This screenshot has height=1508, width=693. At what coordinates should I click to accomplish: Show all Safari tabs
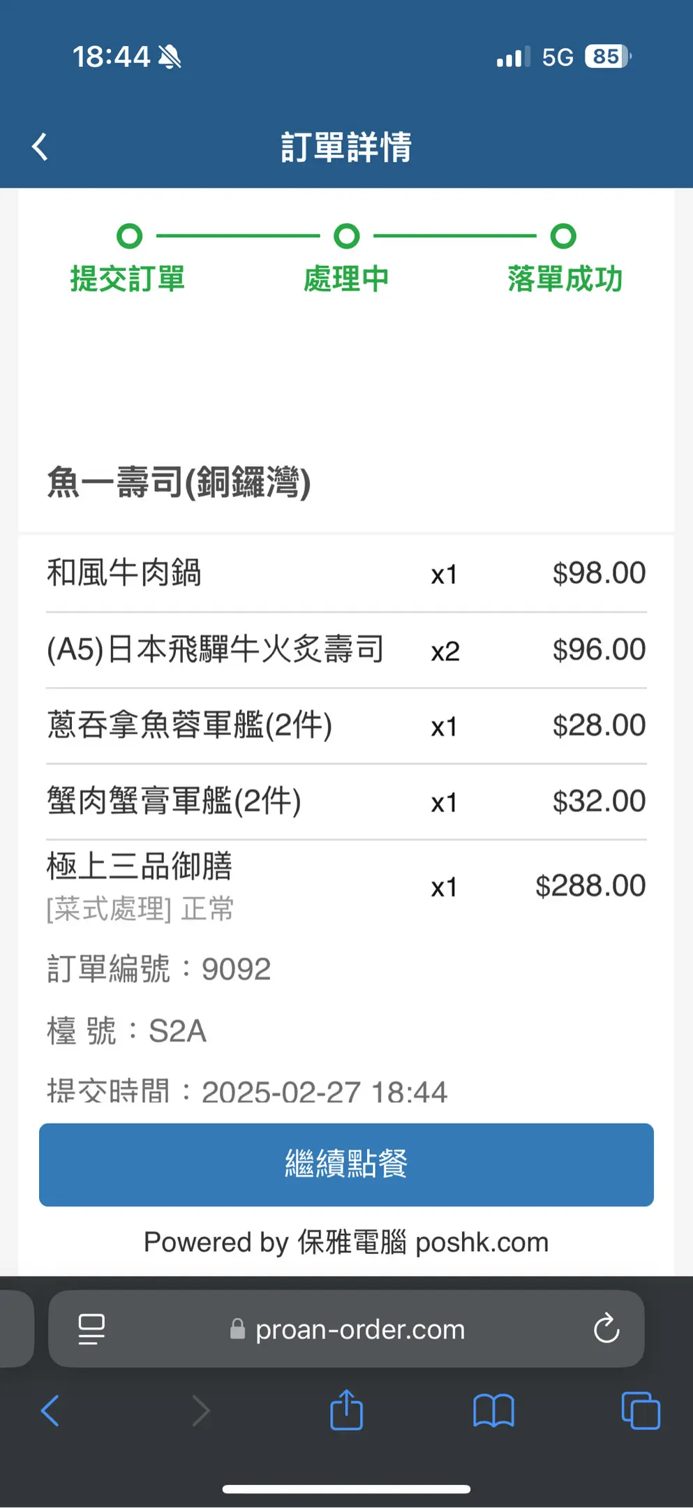(640, 1411)
